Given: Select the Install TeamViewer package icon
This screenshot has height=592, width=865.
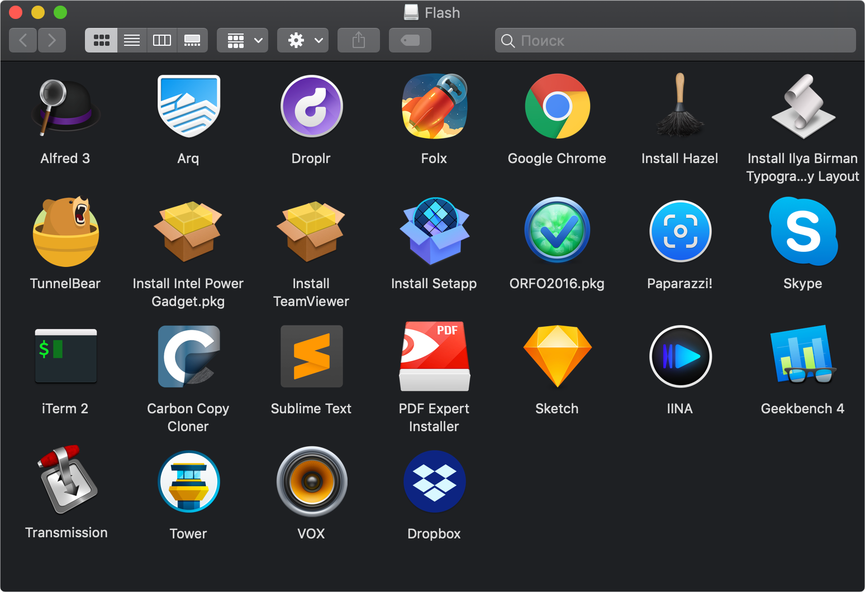Looking at the screenshot, I should 311,231.
